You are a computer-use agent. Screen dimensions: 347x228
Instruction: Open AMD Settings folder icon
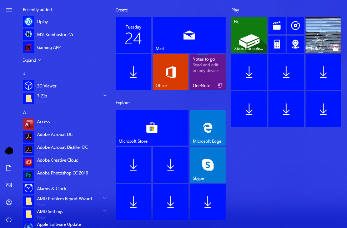(29, 214)
